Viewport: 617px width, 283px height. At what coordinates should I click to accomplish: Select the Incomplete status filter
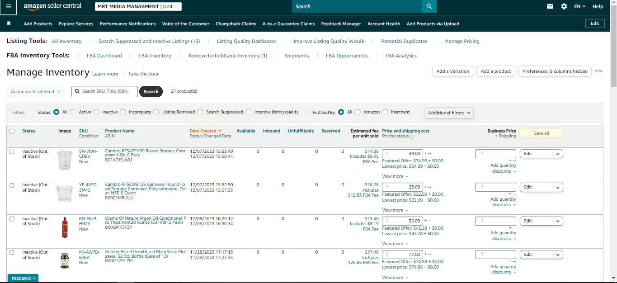[x=123, y=112]
